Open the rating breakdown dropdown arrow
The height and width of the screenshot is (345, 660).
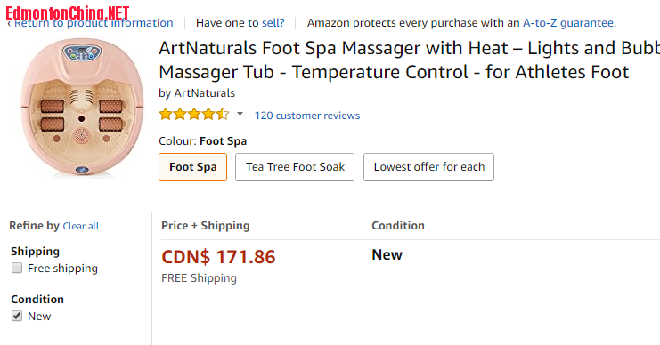point(240,114)
